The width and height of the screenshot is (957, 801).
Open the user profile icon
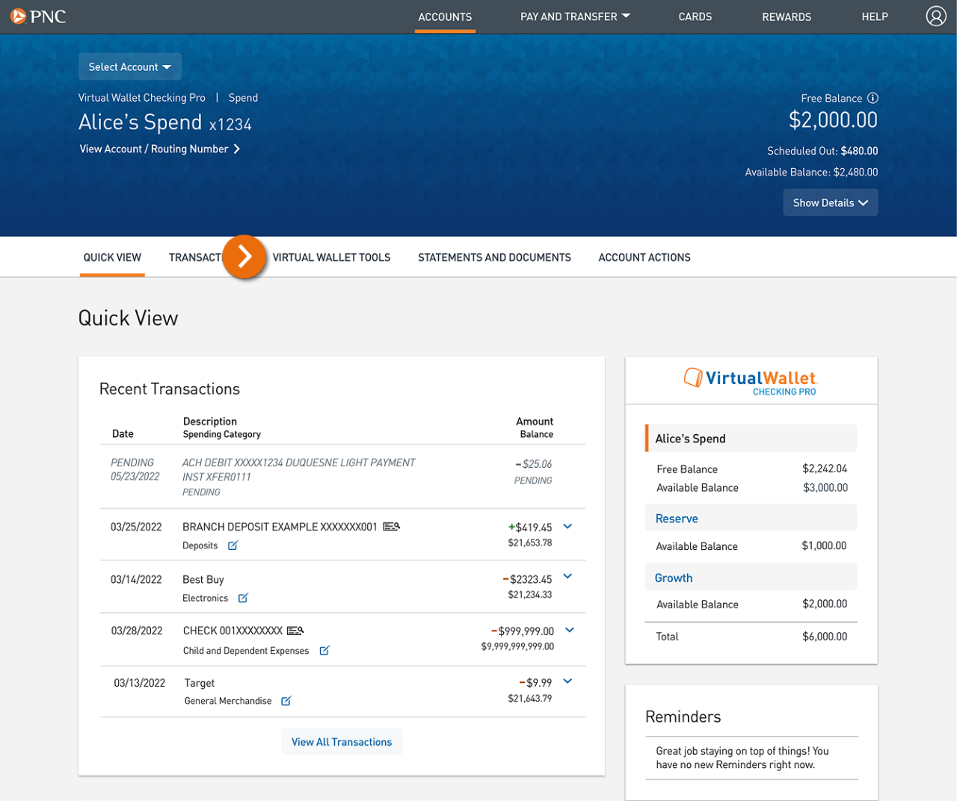tap(936, 16)
